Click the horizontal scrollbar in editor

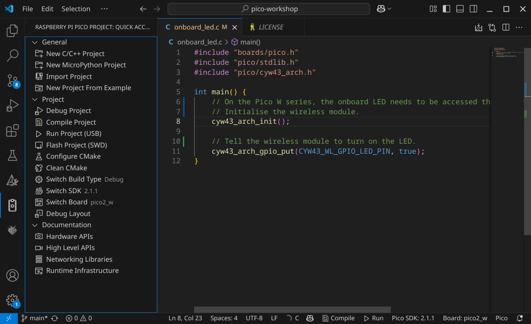(x=292, y=309)
